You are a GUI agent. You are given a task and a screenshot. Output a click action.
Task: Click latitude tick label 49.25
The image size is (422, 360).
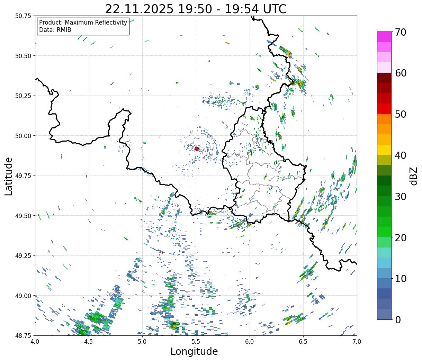(x=23, y=256)
